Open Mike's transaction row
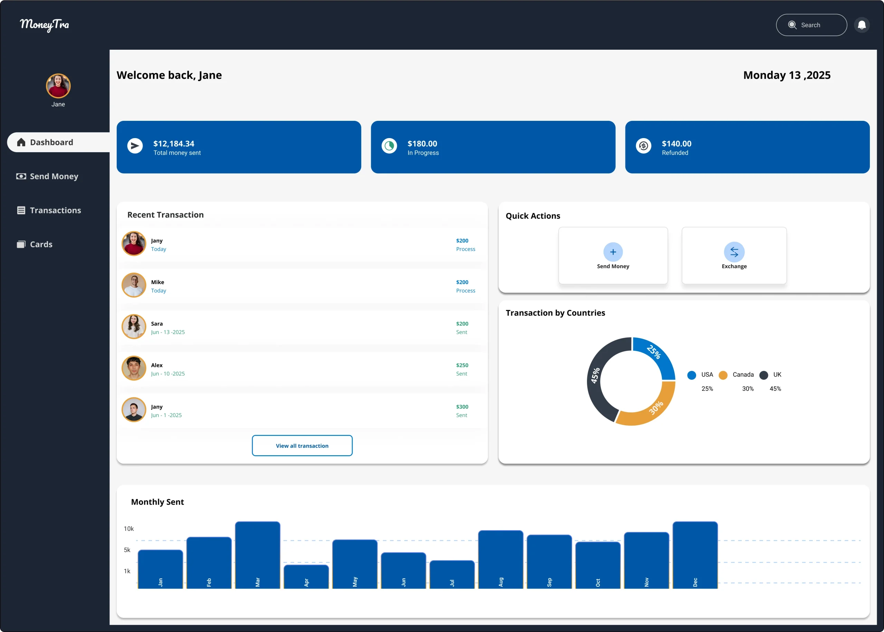The image size is (884, 632). (302, 286)
